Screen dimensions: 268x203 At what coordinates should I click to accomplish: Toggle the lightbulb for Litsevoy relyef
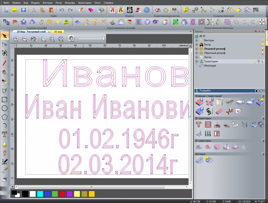(263, 48)
